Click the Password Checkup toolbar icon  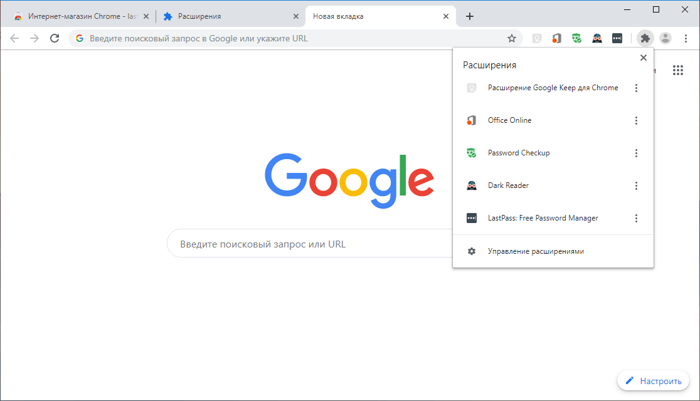click(576, 38)
